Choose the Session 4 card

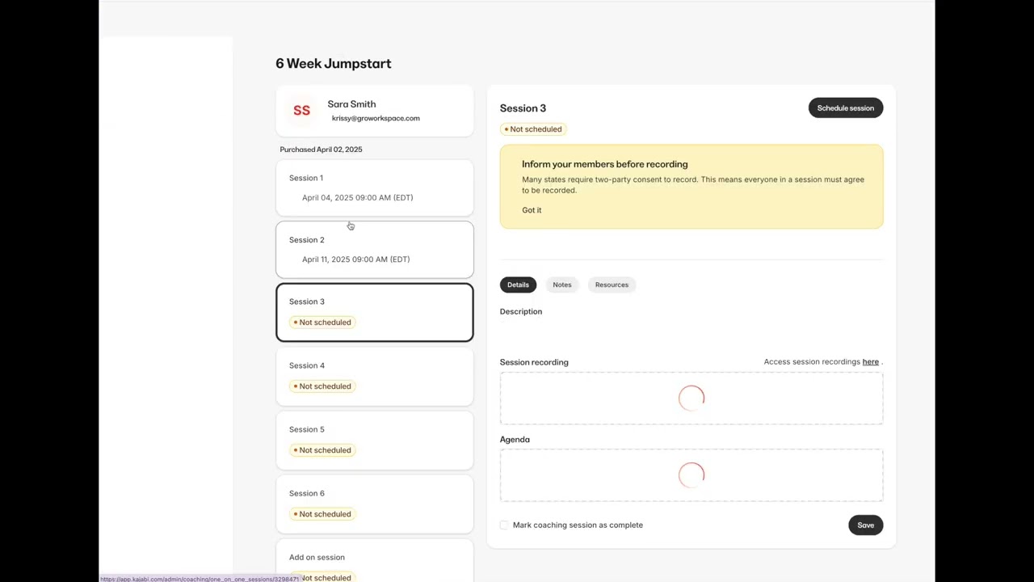pyautogui.click(x=375, y=377)
